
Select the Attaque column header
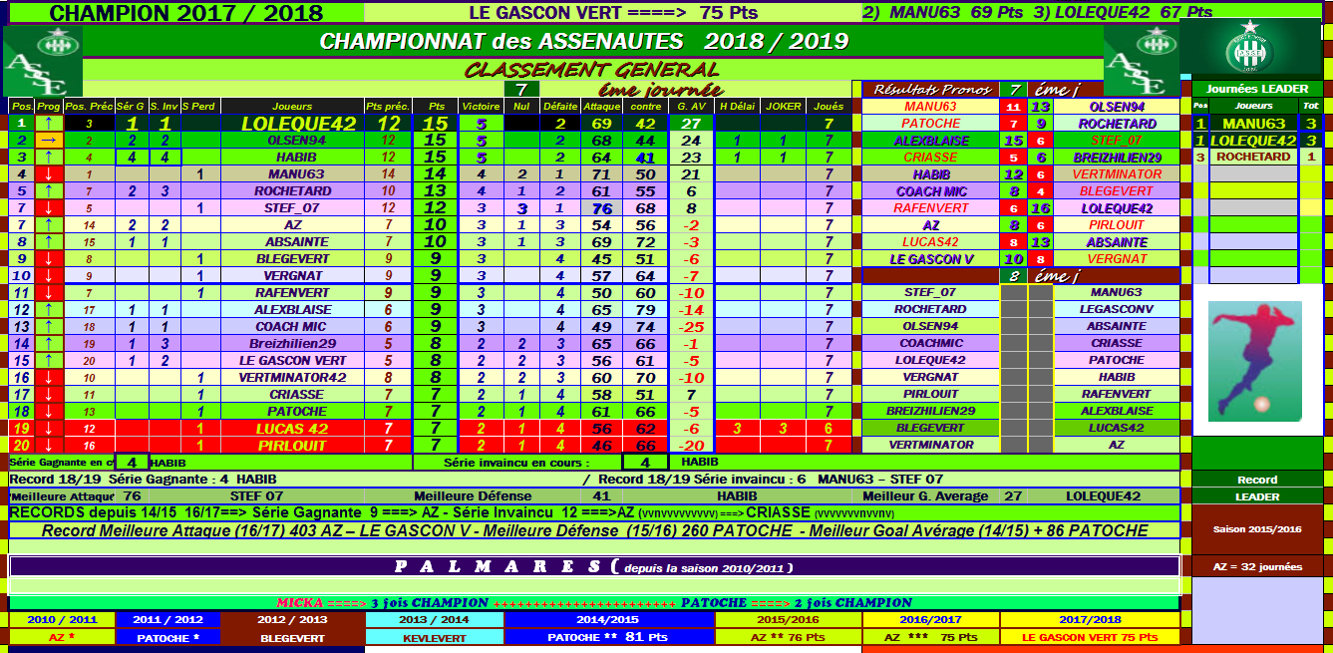(602, 107)
